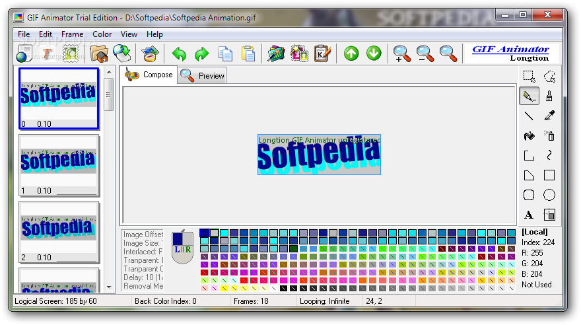This screenshot has width=581, height=325.
Task: Select the pencil drawing tool
Action: [x=529, y=96]
